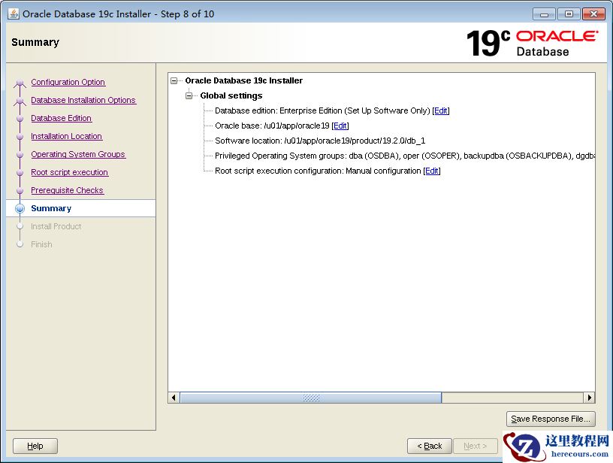Open Help

click(x=35, y=446)
